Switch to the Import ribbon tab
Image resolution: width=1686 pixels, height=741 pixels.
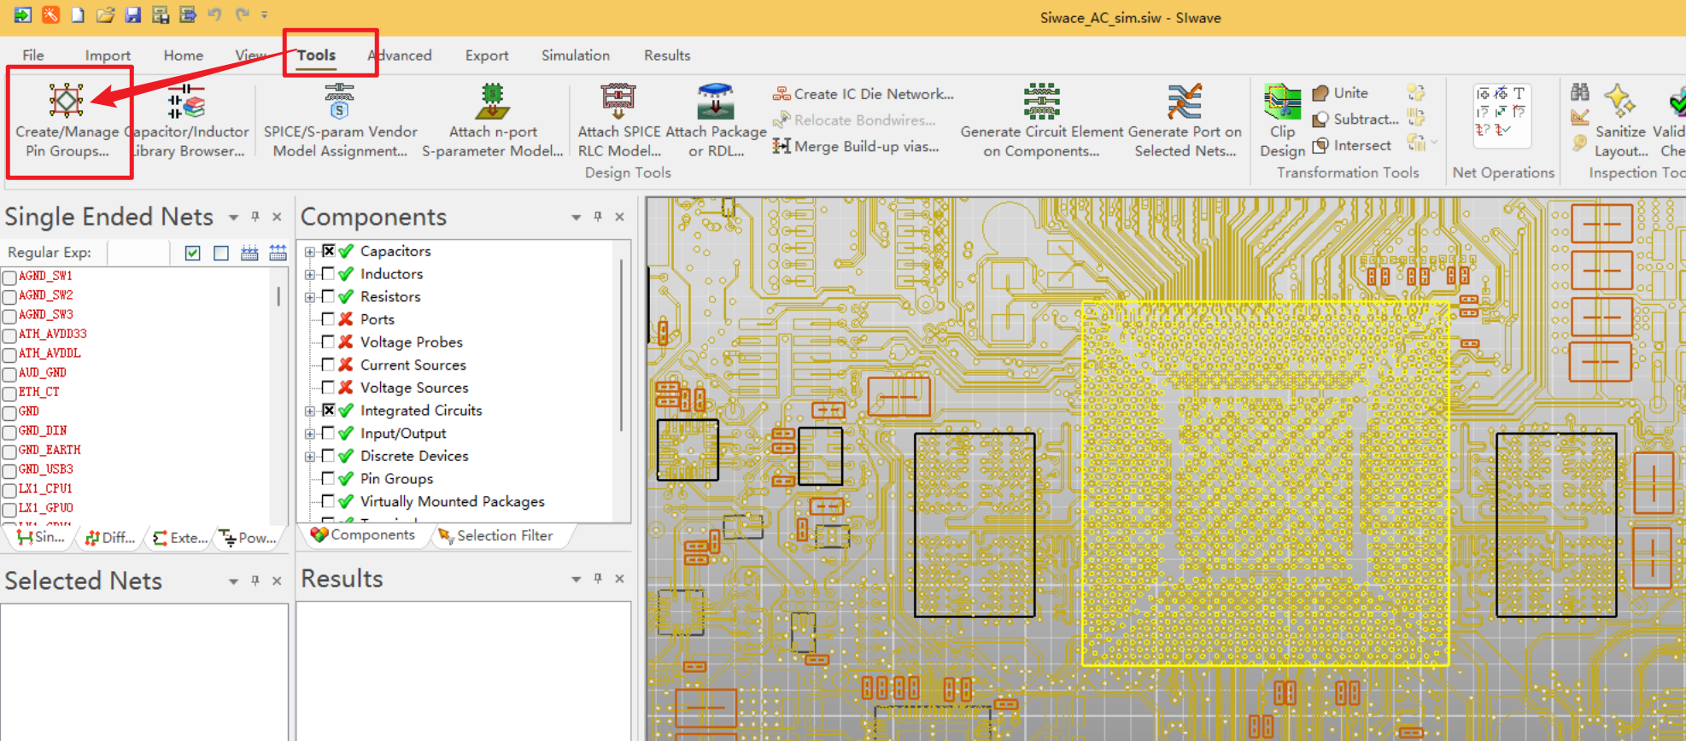point(108,55)
